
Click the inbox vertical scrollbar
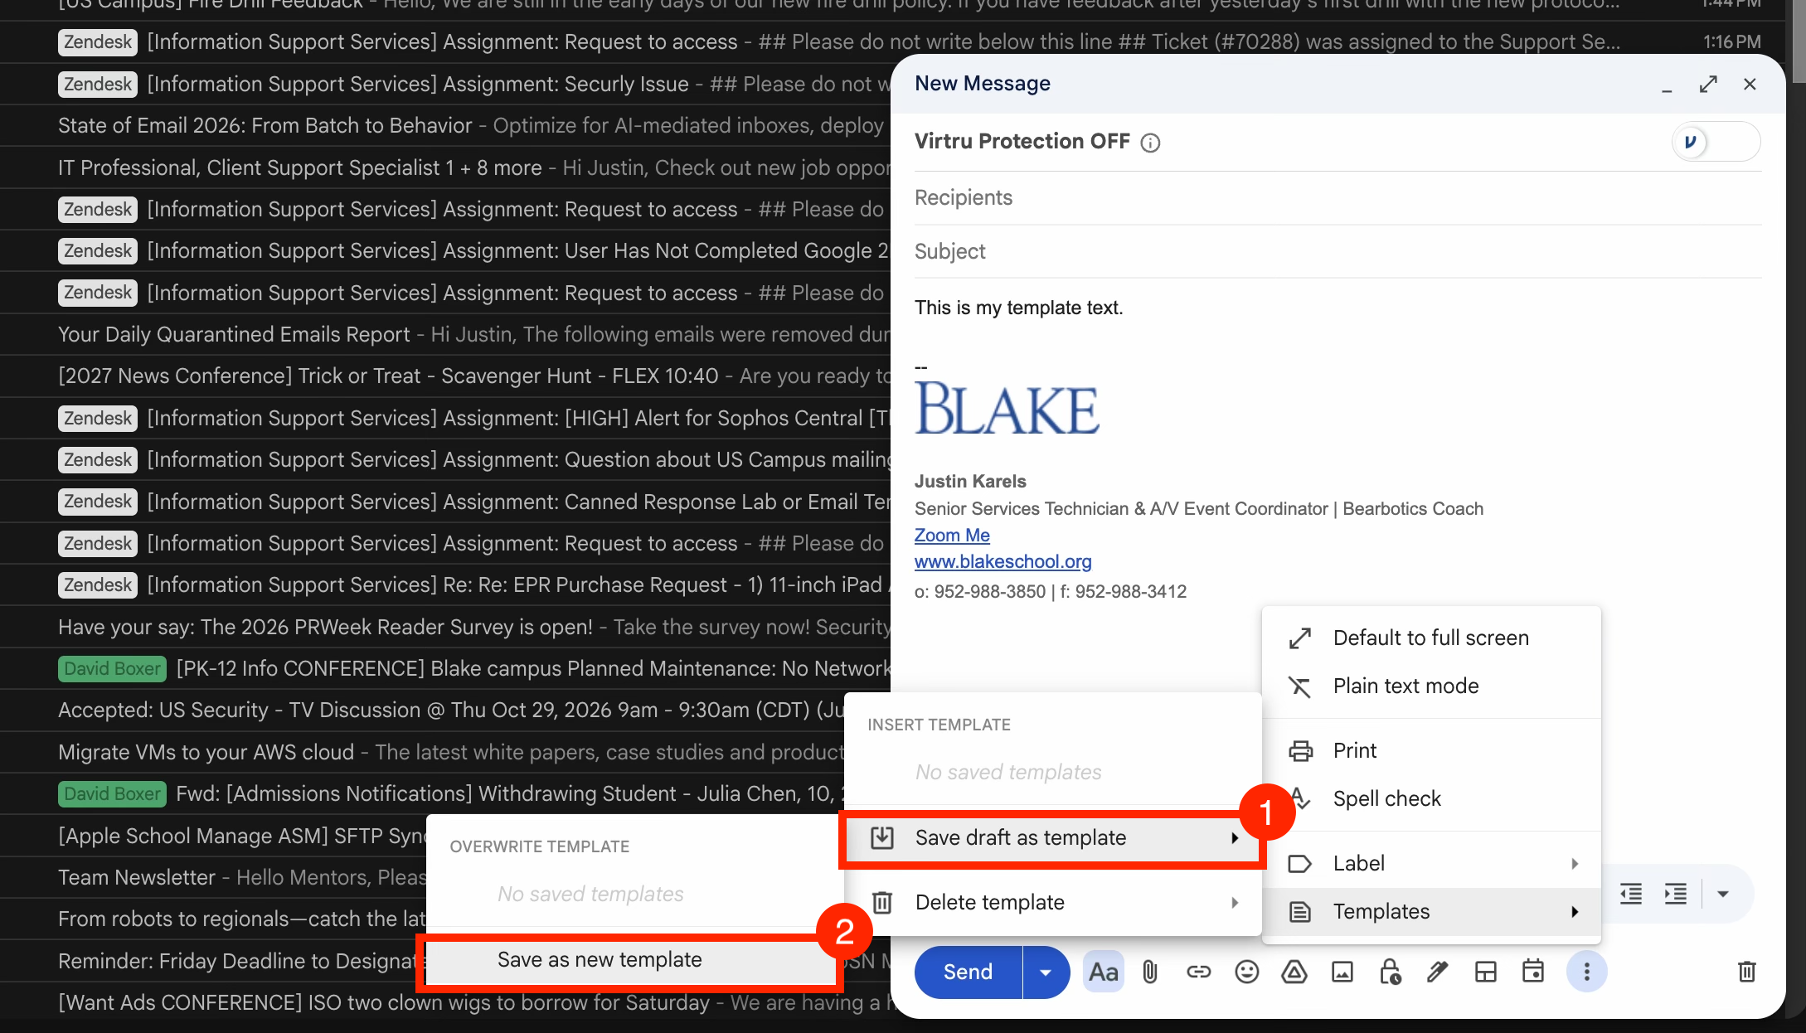[x=1799, y=41]
